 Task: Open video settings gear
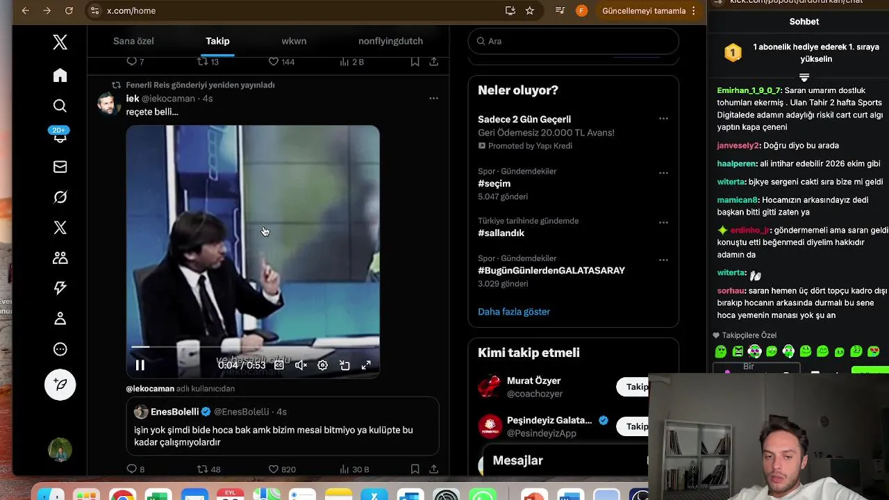[x=323, y=365]
